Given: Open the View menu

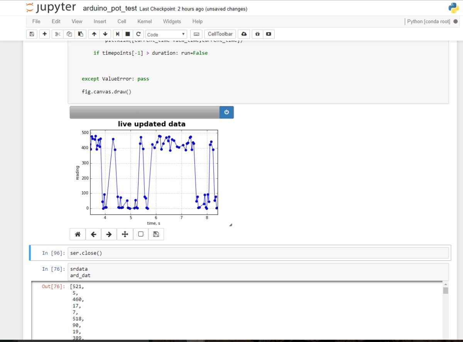Looking at the screenshot, I should coord(77,21).
